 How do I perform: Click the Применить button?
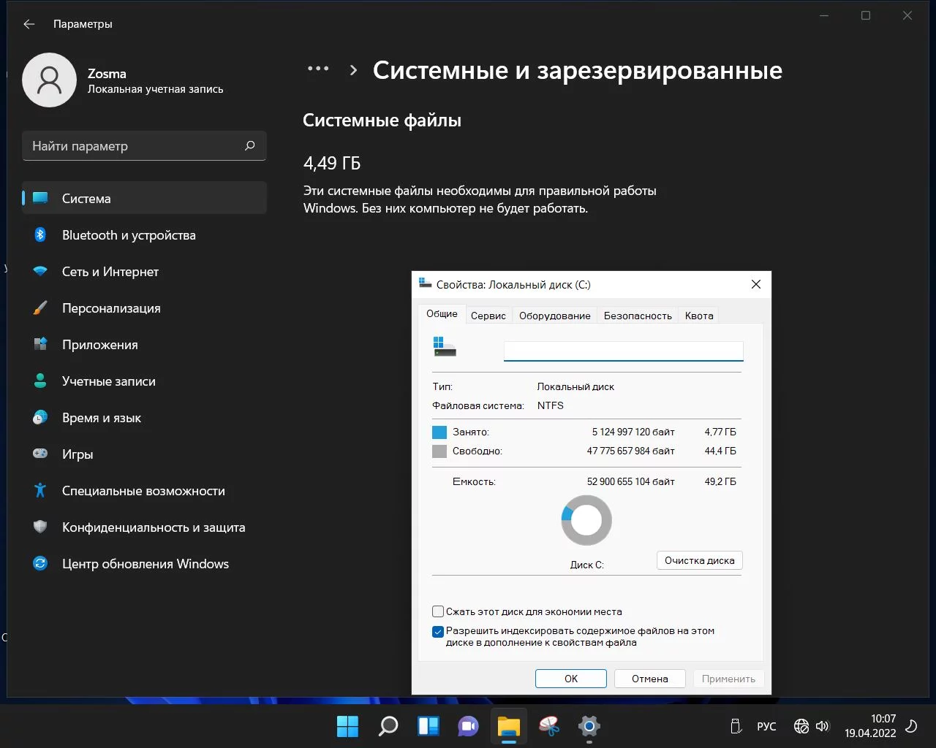728,679
